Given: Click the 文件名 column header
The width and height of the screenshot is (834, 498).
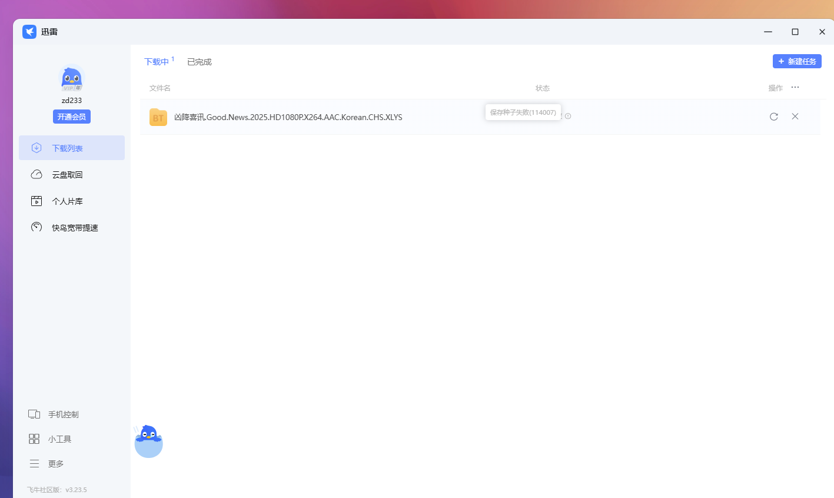Looking at the screenshot, I should point(160,88).
